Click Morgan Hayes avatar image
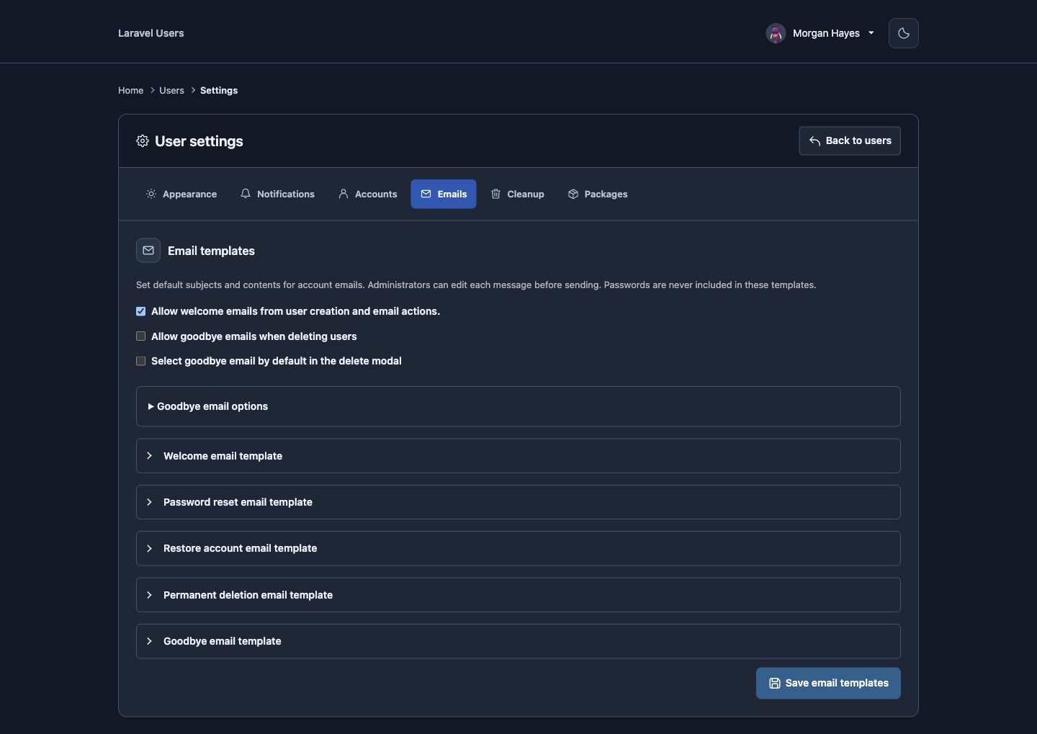Screen dimensions: 1037x734 (776, 33)
